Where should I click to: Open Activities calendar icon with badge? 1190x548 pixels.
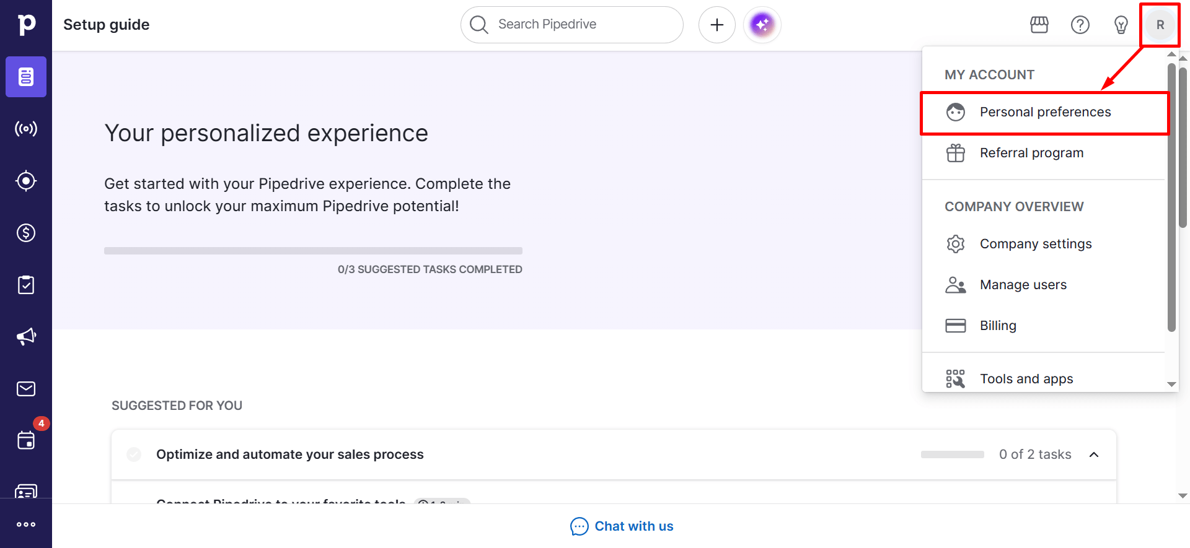tap(26, 440)
